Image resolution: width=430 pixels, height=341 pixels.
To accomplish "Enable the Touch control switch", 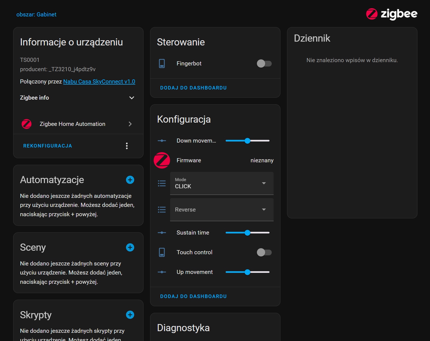I will point(264,252).
